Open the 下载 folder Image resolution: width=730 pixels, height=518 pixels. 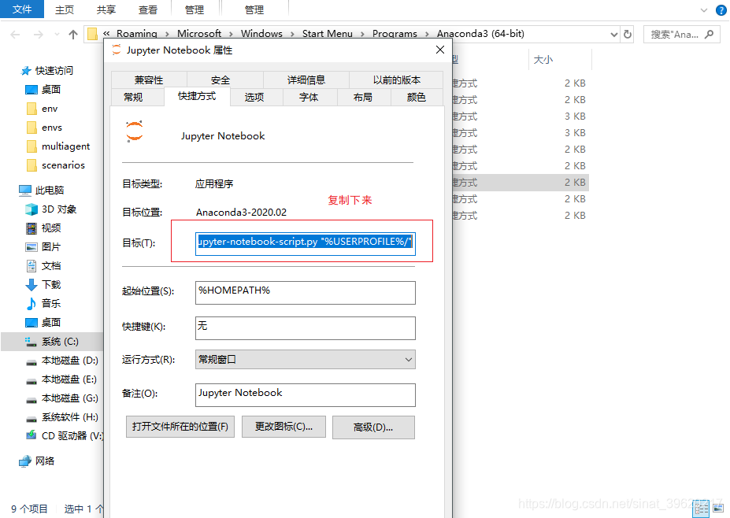(43, 284)
